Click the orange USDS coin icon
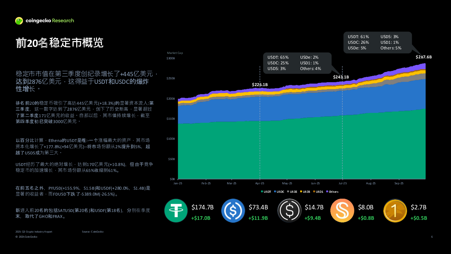The image size is (451, 254). point(342,211)
